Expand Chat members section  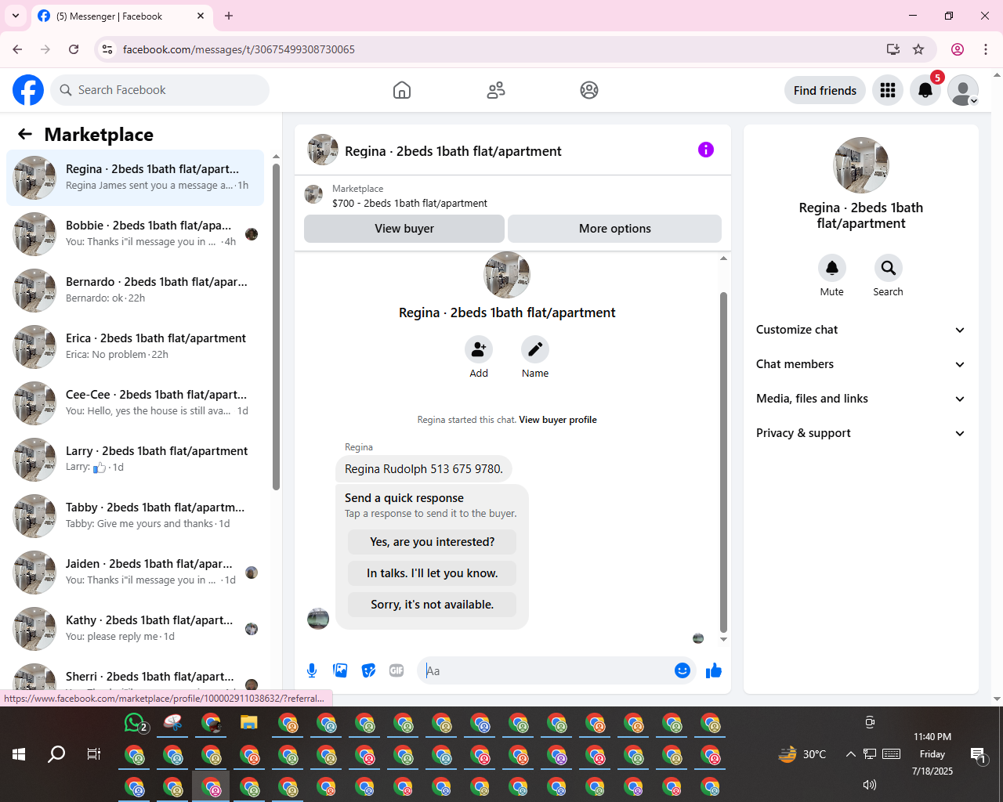coord(860,364)
